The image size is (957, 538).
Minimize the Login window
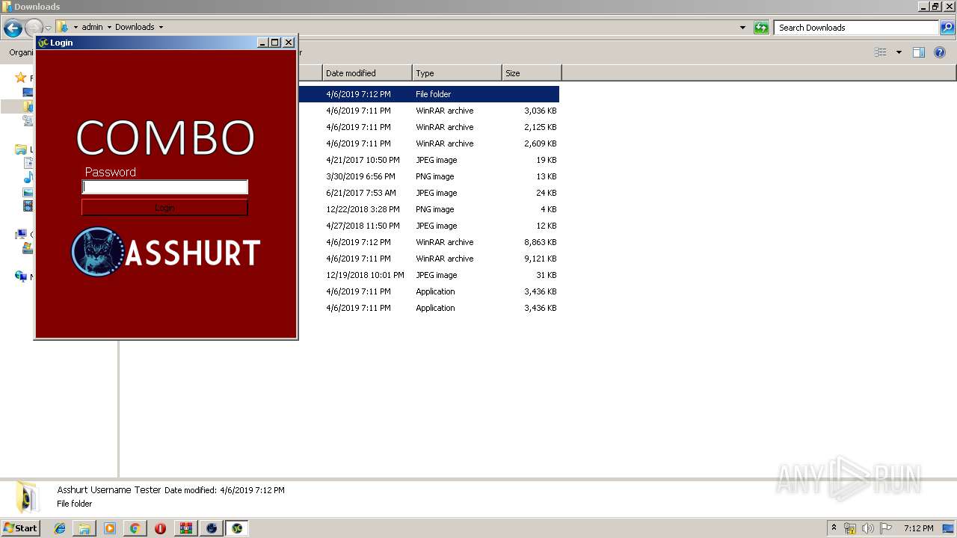(262, 43)
